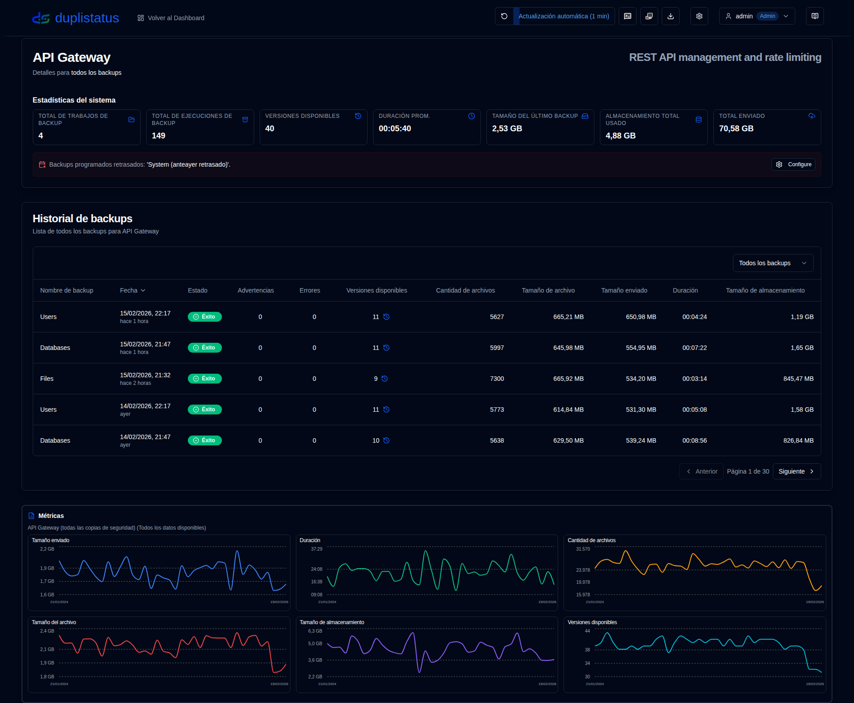Image resolution: width=854 pixels, height=703 pixels.
Task: Click the Versiones disponibles metrics chart
Action: (694, 655)
